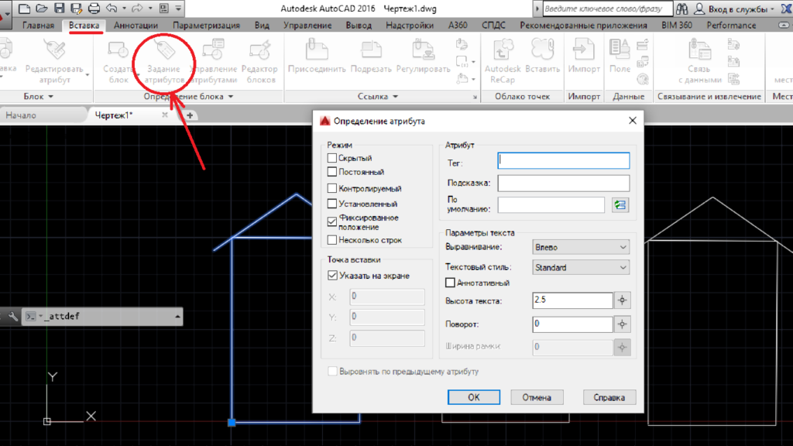Click the Создать блок icon
The height and width of the screenshot is (446, 793).
[118, 53]
